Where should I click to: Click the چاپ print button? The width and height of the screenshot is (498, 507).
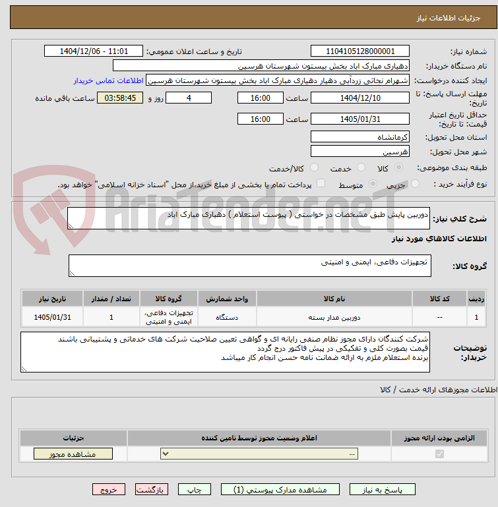(195, 490)
